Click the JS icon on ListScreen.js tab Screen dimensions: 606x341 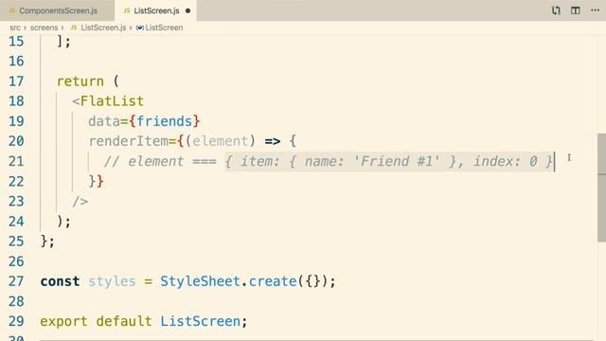click(x=126, y=10)
